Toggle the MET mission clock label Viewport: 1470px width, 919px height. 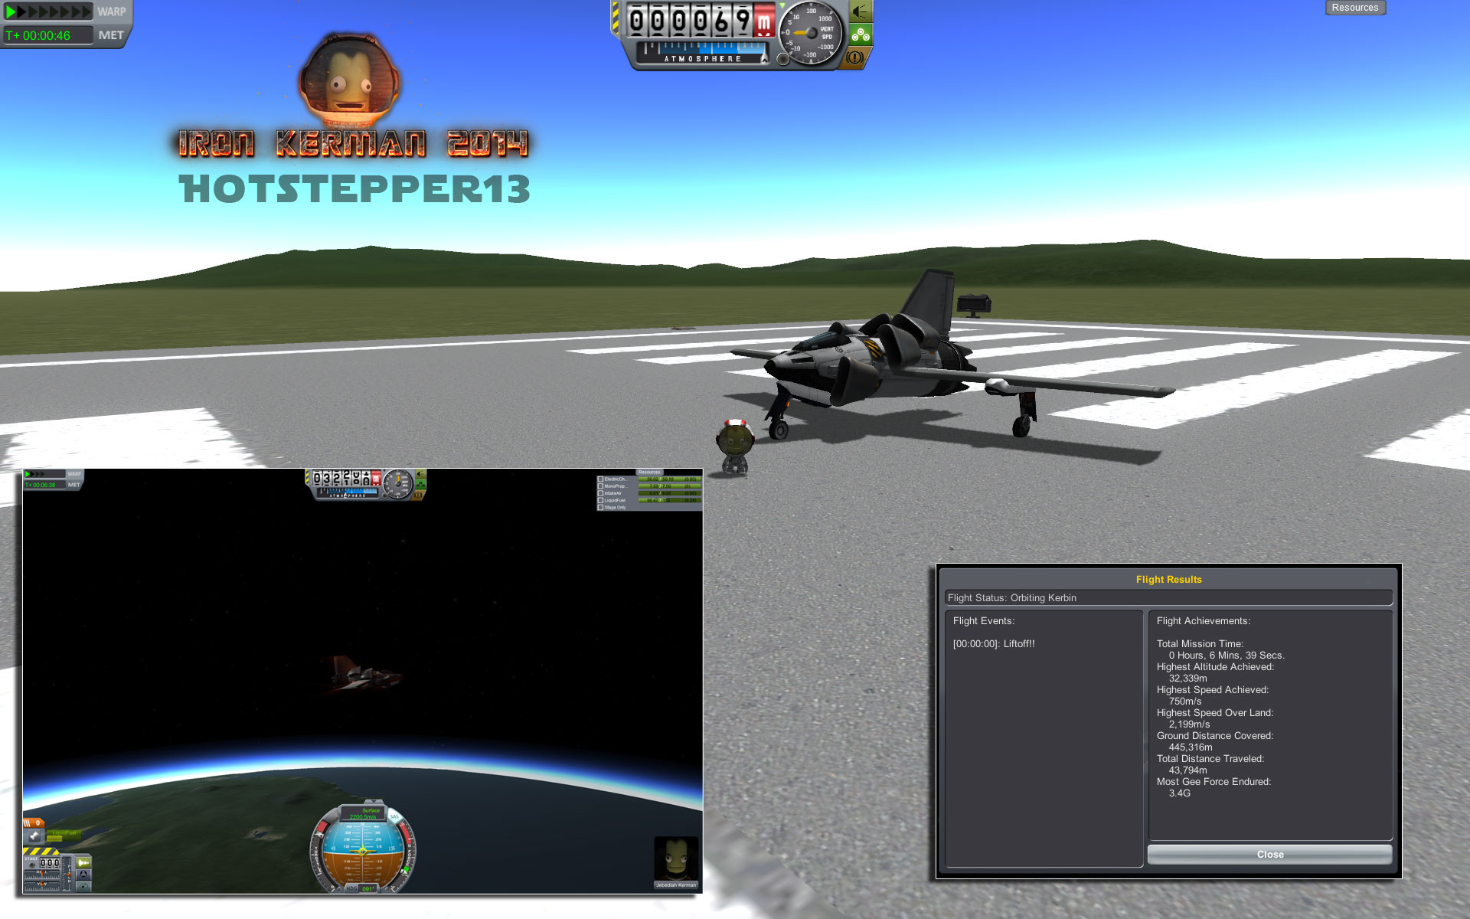pos(110,35)
